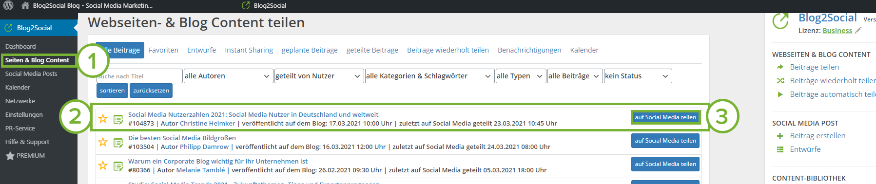Click the WordPress logo in admin bar
Screen dimensions: 876x184
[x=8, y=6]
